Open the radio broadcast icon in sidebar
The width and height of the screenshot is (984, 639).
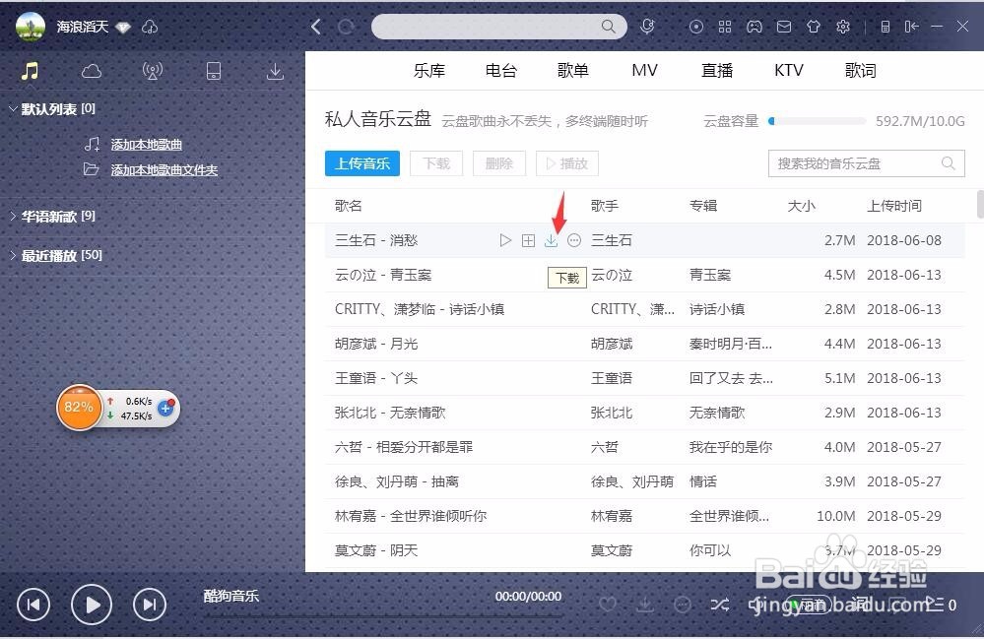(x=153, y=71)
